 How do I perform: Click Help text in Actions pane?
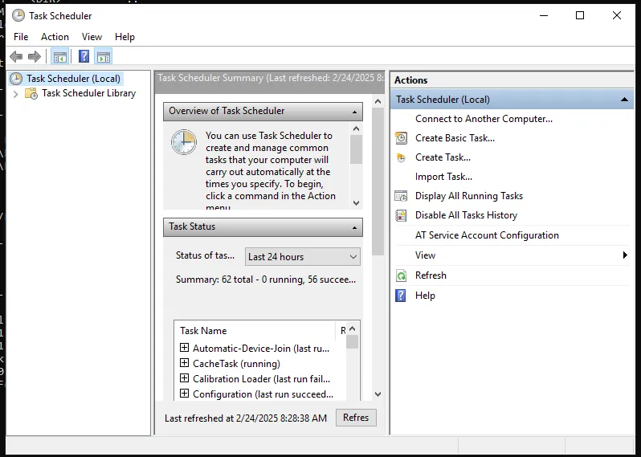[x=425, y=295]
